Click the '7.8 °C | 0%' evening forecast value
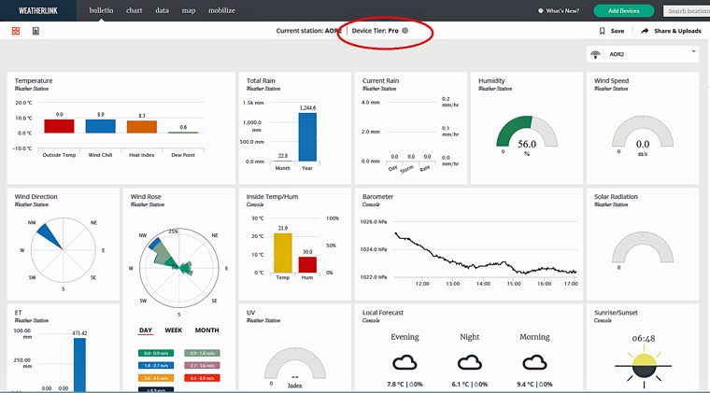710x393 pixels. (405, 384)
